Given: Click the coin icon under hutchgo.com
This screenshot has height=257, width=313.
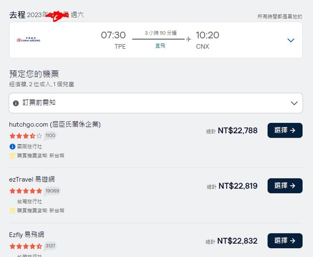Looking at the screenshot, I should [12, 155].
